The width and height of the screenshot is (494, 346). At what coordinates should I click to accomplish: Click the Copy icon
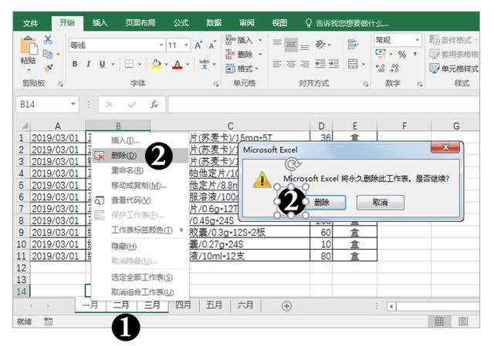pos(48,54)
